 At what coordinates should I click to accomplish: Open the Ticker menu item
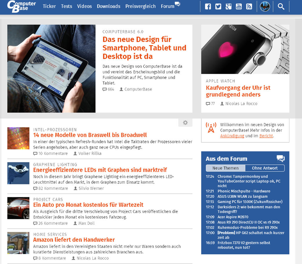tap(49, 6)
